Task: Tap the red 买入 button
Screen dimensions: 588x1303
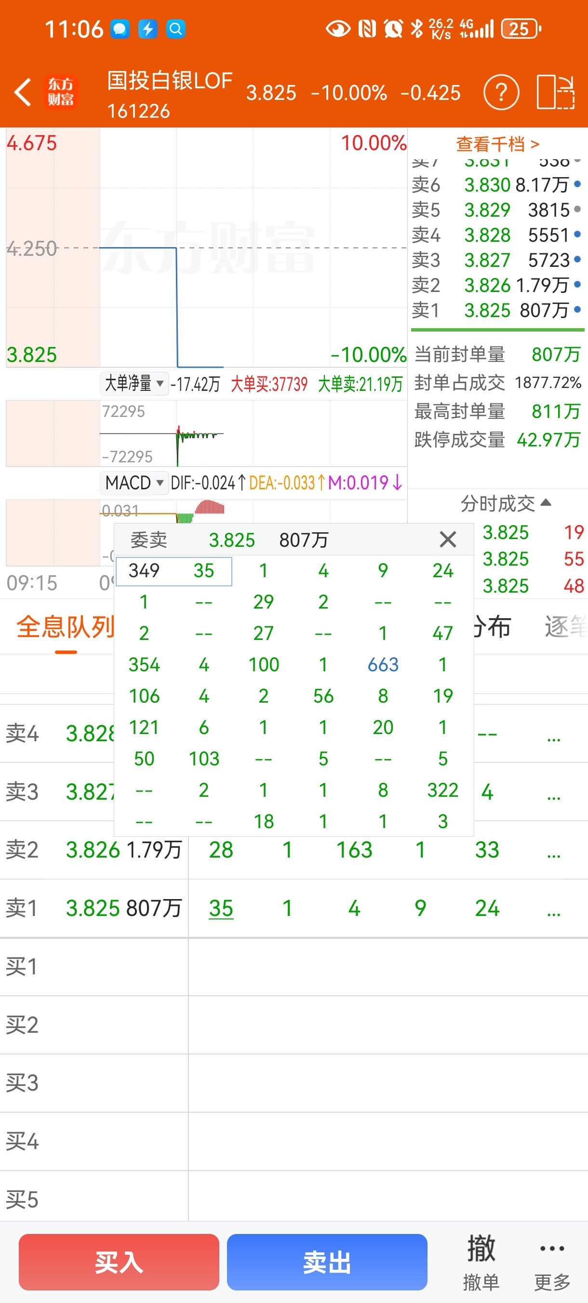Action: [x=119, y=1262]
